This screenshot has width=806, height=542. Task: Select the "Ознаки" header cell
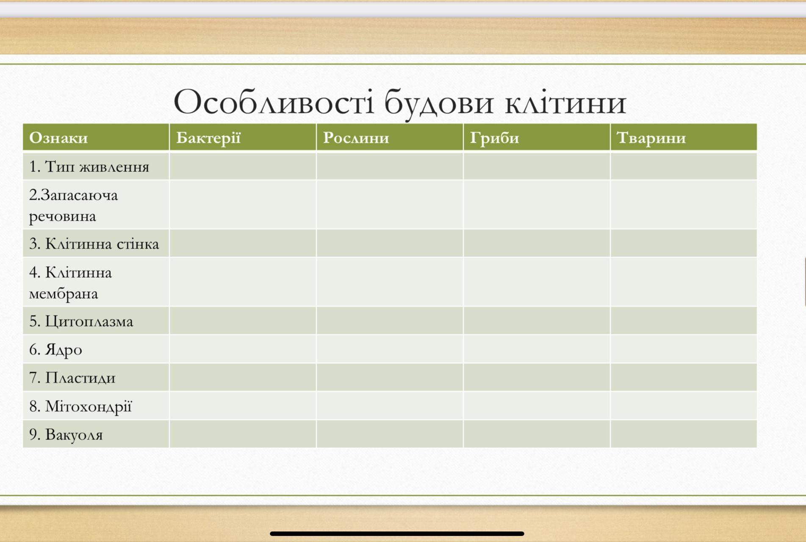(x=96, y=137)
